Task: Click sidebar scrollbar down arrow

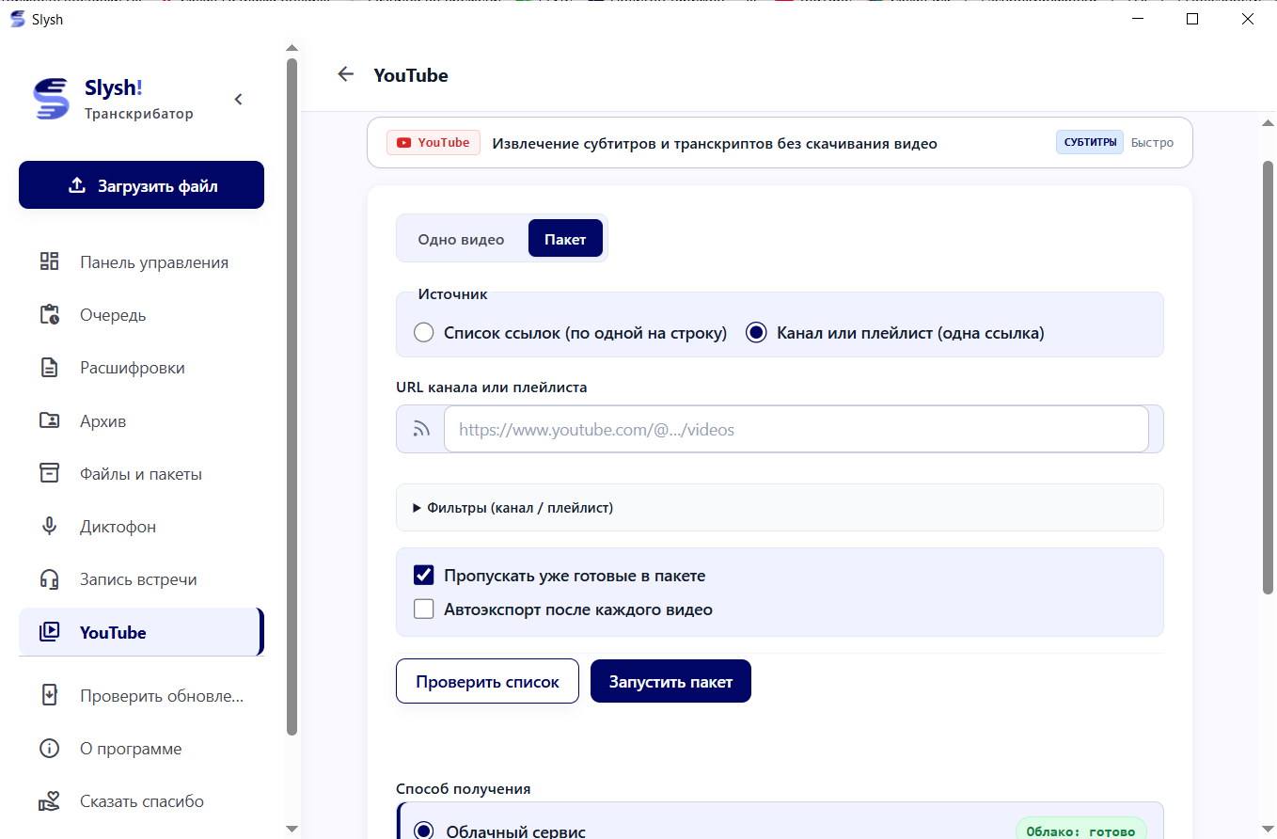Action: 292,829
